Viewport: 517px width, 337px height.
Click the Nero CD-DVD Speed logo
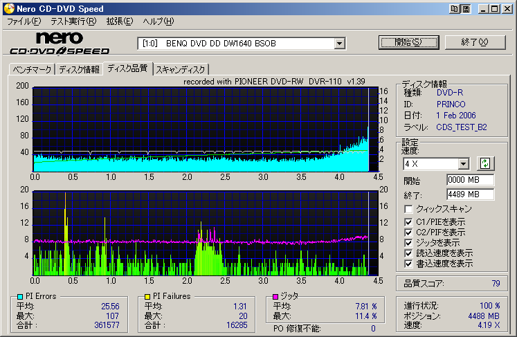tap(60, 43)
